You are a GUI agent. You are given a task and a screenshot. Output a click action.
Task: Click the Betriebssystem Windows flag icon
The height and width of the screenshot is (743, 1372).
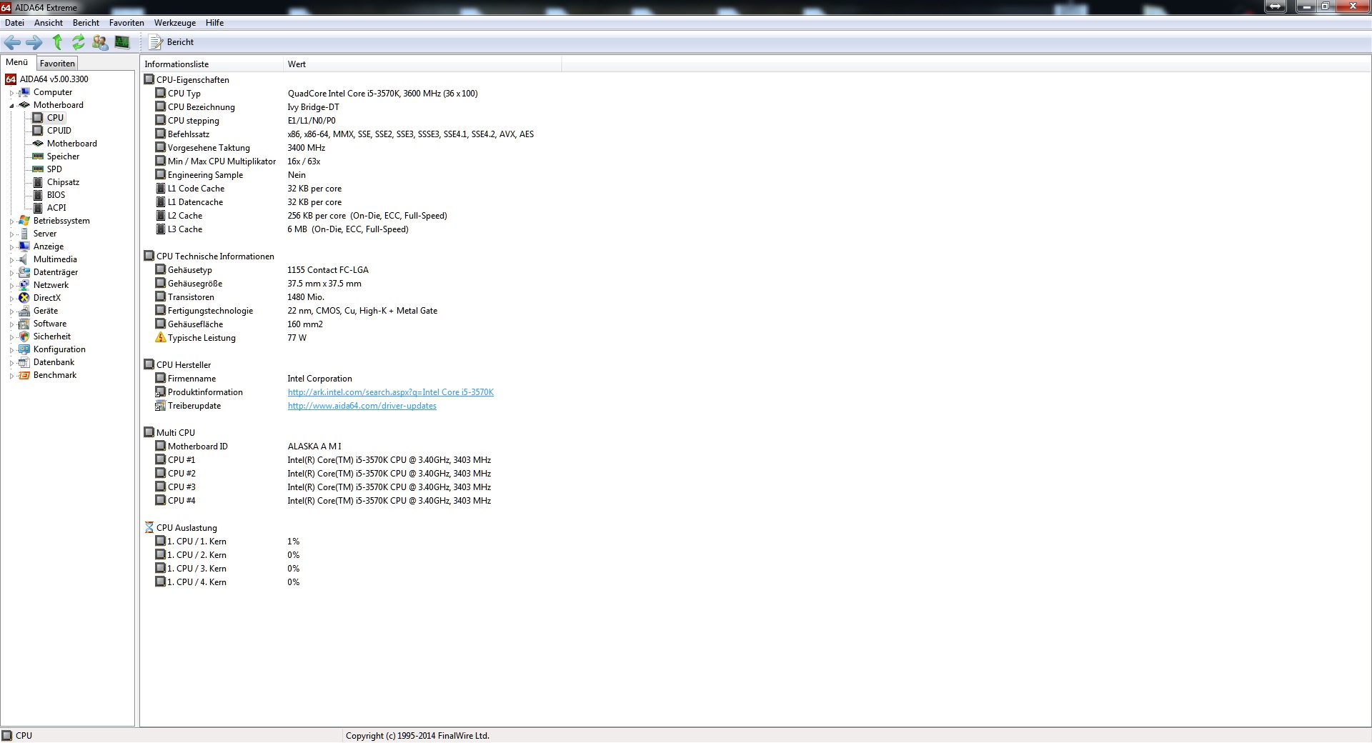pos(24,221)
